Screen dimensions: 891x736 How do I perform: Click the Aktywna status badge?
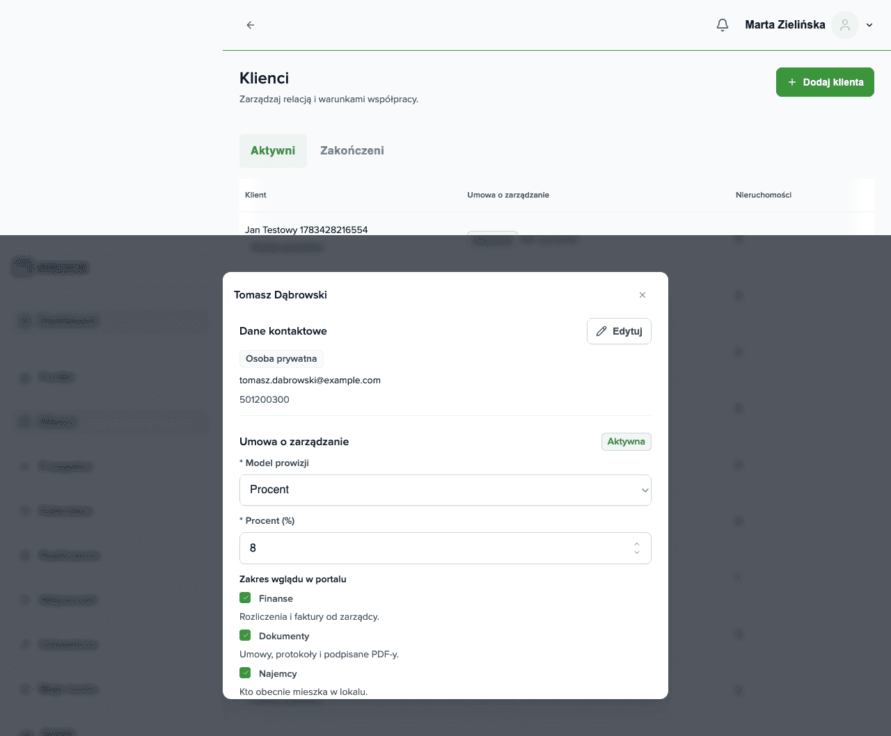626,442
